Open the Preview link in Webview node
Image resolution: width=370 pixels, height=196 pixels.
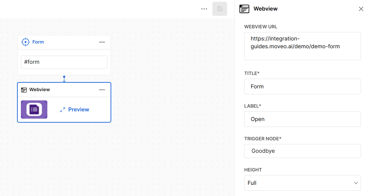tap(78, 110)
